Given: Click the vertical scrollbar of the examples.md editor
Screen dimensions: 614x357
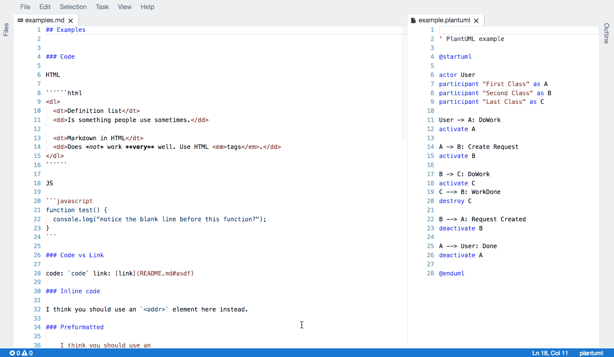Looking at the screenshot, I should 404,83.
